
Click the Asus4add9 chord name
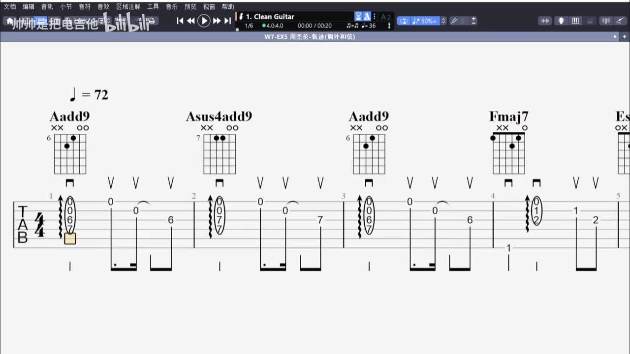click(x=219, y=117)
